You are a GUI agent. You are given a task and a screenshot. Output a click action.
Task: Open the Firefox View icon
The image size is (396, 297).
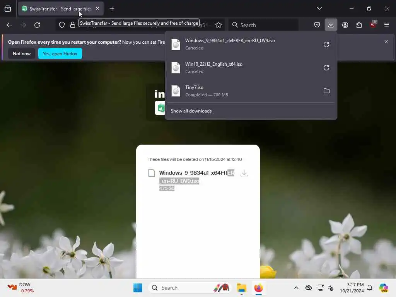[8, 9]
